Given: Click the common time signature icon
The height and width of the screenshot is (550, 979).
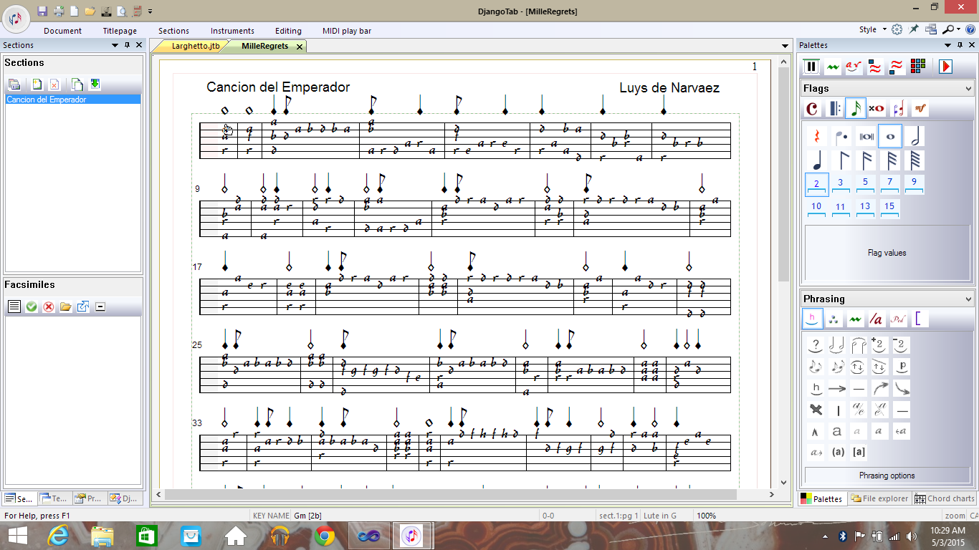Looking at the screenshot, I should pyautogui.click(x=812, y=109).
